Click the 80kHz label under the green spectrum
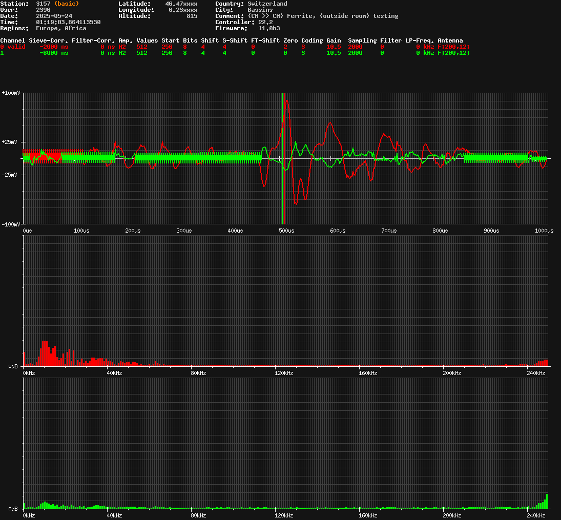Image resolution: width=561 pixels, height=520 pixels. [198, 516]
